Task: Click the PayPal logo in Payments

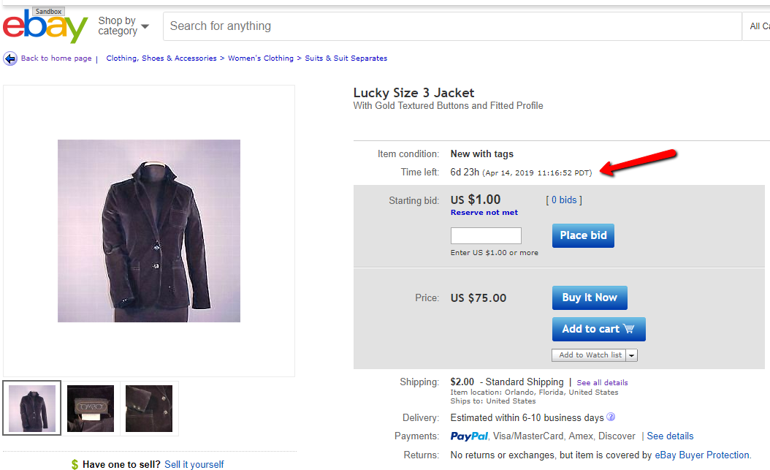Action: [469, 436]
